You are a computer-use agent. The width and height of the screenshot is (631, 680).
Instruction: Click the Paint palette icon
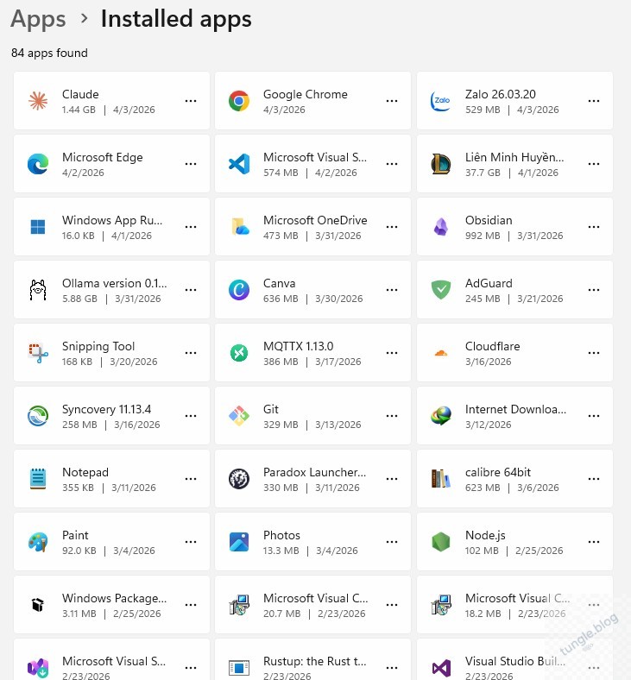tap(38, 542)
